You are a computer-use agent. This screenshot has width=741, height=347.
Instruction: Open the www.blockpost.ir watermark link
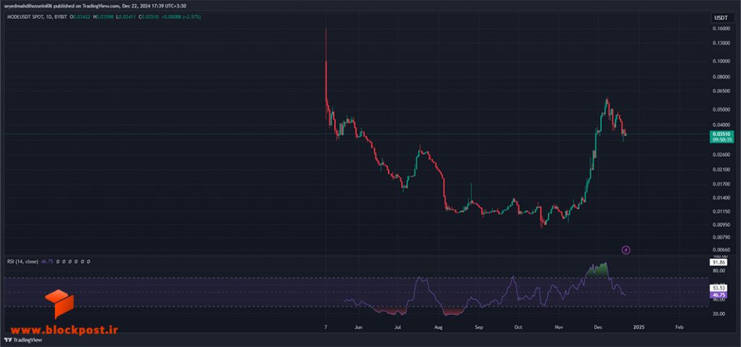tap(64, 330)
